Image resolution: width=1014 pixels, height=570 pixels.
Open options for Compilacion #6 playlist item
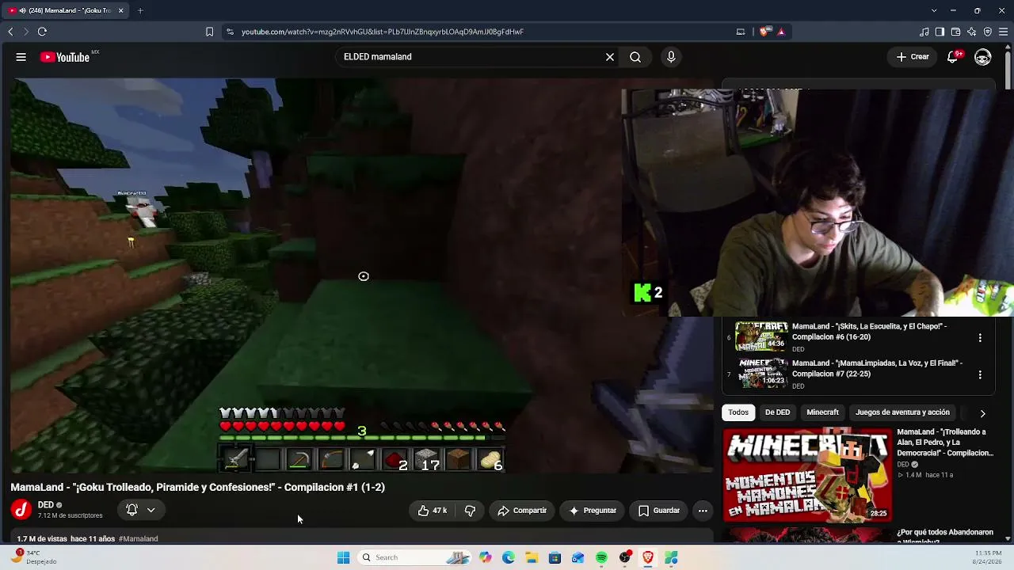coord(980,337)
